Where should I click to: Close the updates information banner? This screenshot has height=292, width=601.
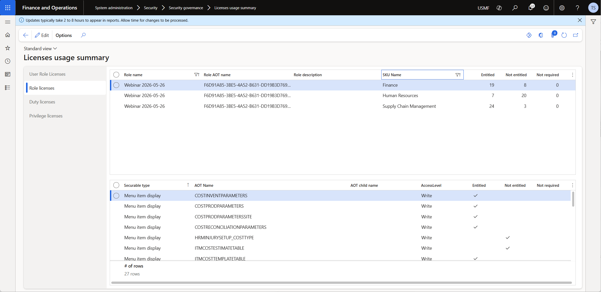tap(580, 20)
